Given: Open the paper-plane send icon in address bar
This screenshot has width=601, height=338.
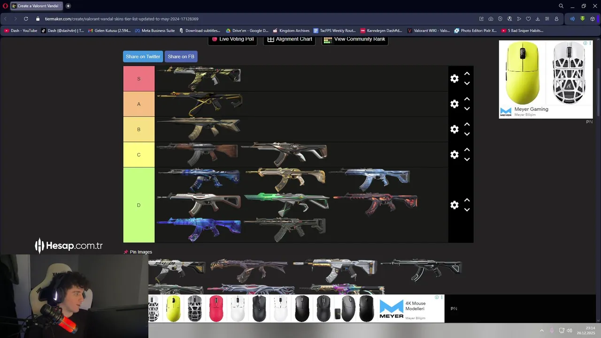Looking at the screenshot, I should tap(519, 19).
